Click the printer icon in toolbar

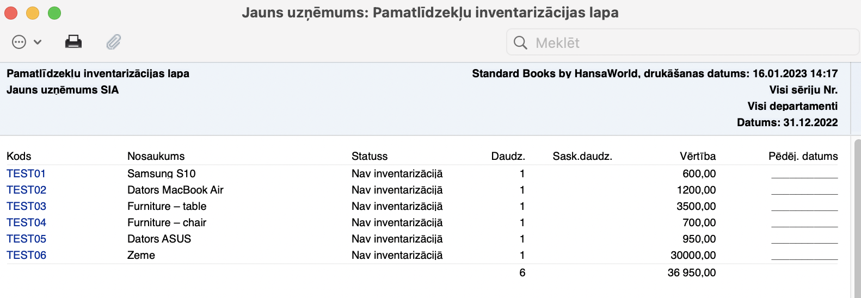tap(73, 42)
